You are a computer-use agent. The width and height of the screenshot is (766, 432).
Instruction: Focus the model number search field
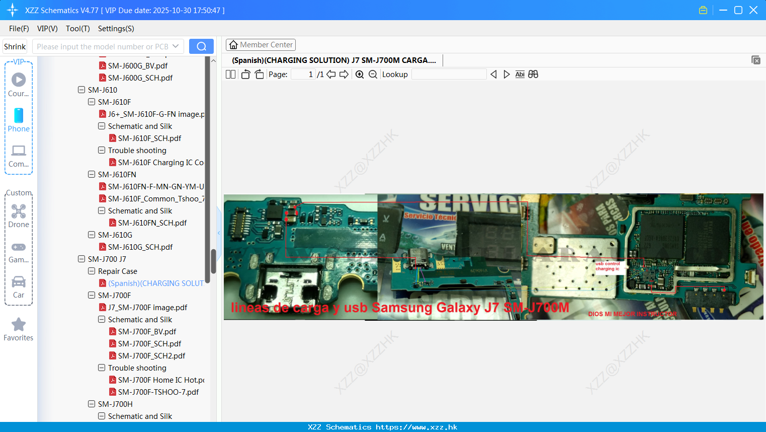click(102, 46)
